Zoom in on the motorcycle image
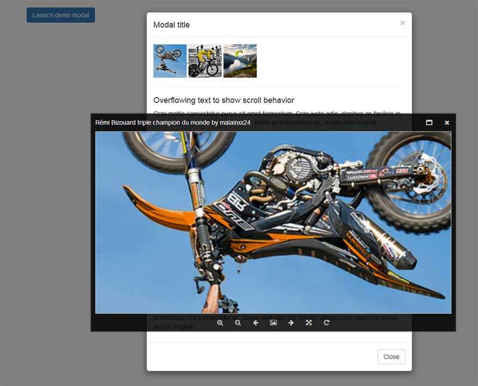The width and height of the screenshot is (478, 386). click(220, 323)
